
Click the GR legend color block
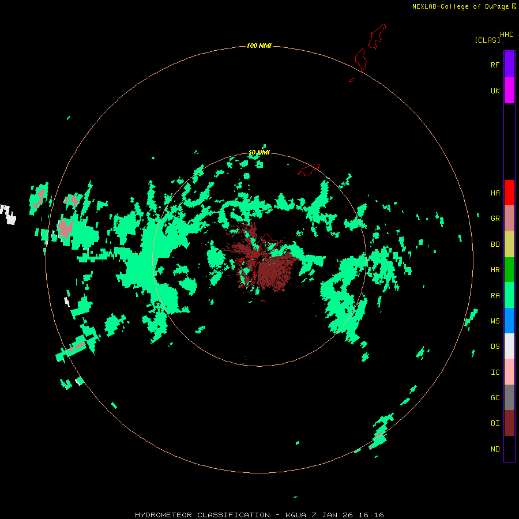pos(509,219)
